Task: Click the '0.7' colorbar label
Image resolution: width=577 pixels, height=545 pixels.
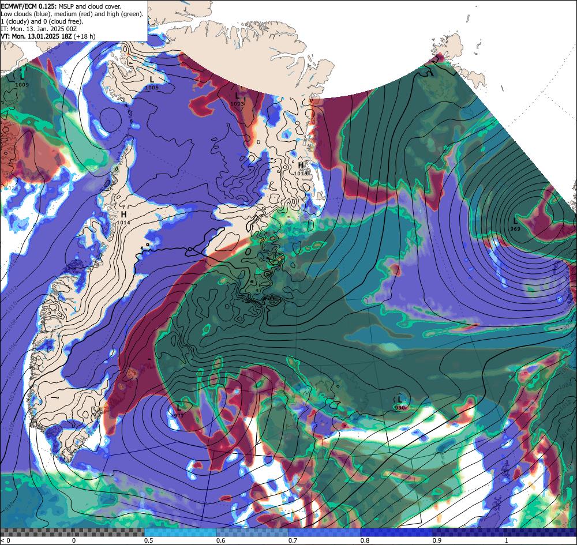Action: click(293, 540)
